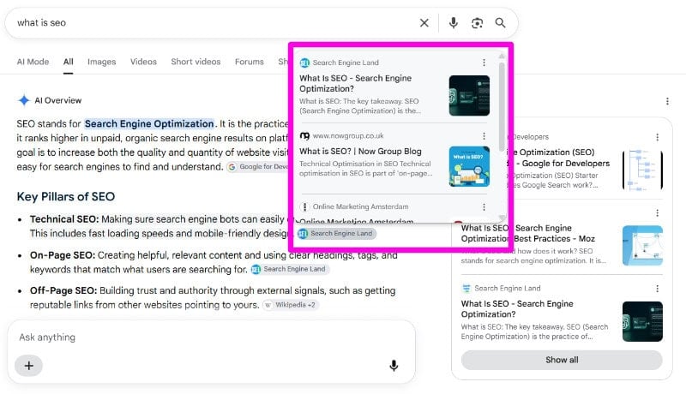Click the Search Engine Land chip below the popup
The width and height of the screenshot is (686, 394).
336,234
